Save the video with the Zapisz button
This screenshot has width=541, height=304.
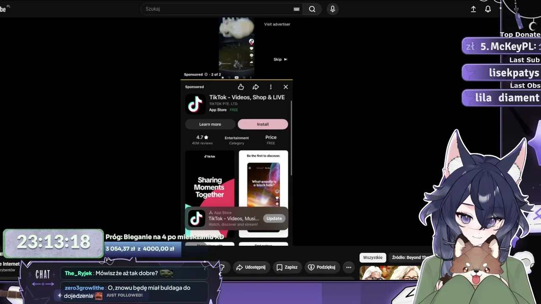click(x=287, y=267)
